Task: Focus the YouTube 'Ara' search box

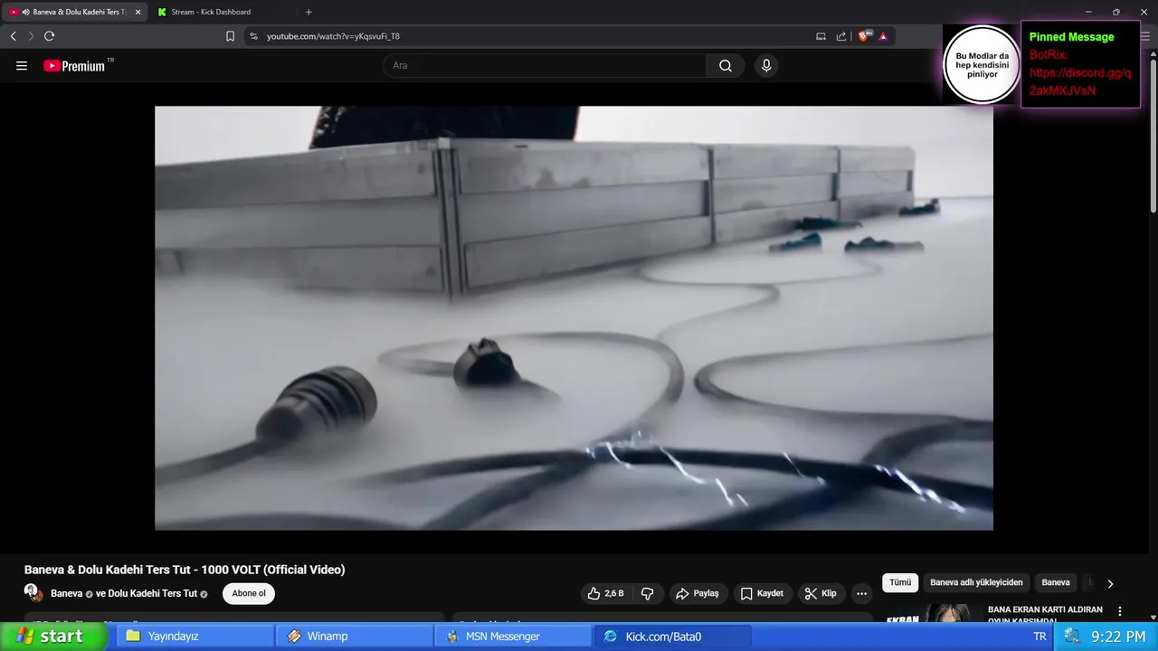Action: (545, 66)
